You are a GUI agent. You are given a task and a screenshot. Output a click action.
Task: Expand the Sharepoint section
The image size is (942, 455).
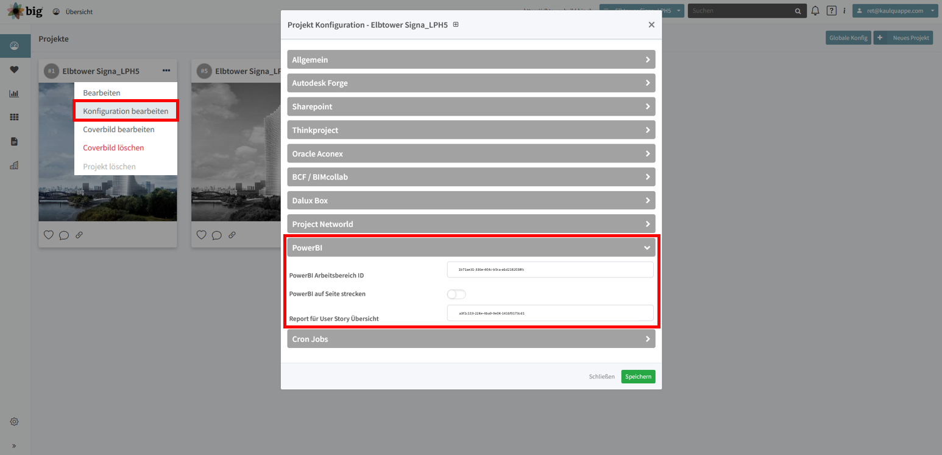click(471, 106)
